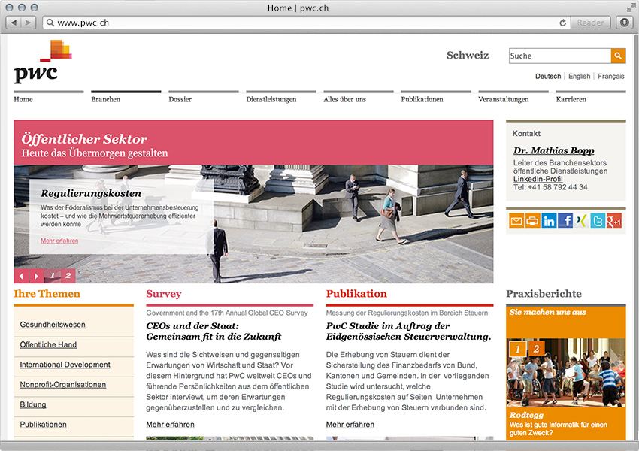Click the Reader button in address bar
Screen dimensions: 639x451
point(590,23)
